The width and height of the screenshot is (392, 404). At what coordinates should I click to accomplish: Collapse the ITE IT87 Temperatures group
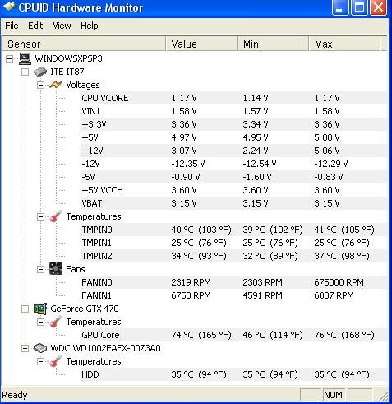[x=40, y=216]
